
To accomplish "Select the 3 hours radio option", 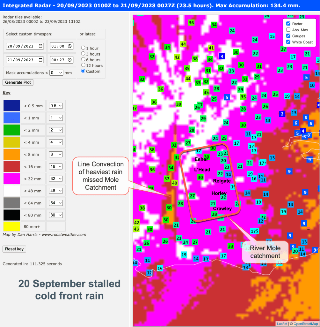I will coord(83,54).
